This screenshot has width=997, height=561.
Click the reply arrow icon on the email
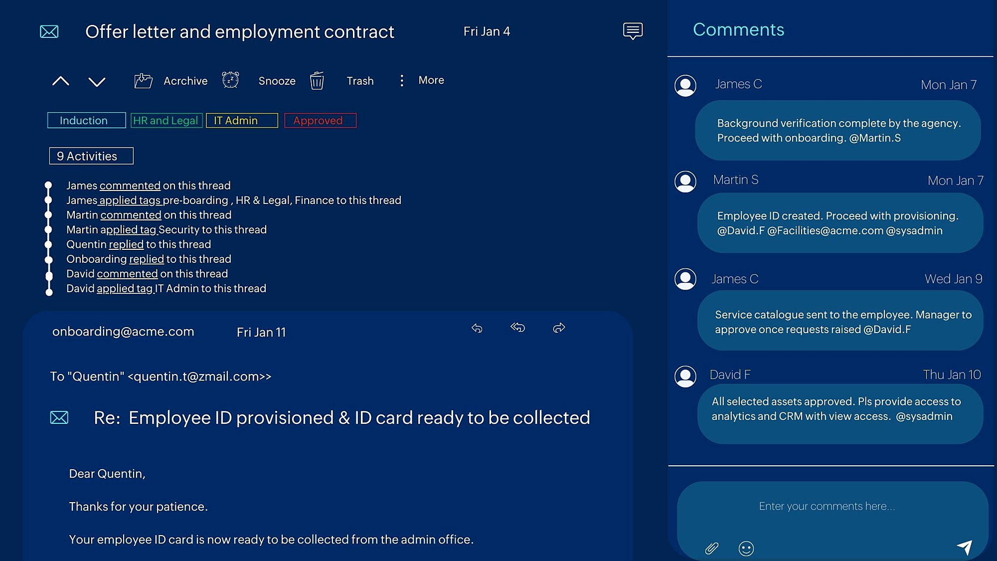pyautogui.click(x=477, y=328)
